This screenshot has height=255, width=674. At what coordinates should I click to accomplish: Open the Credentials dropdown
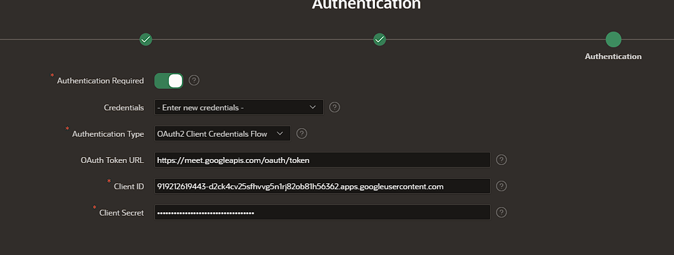point(238,108)
